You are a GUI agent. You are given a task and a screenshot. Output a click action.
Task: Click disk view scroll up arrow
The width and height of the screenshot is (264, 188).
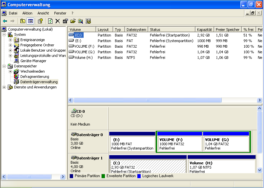260,108
